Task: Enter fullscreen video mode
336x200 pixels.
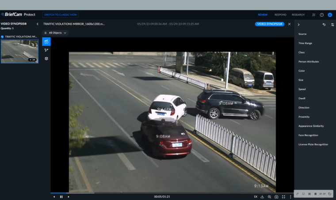Action: pyautogui.click(x=283, y=196)
